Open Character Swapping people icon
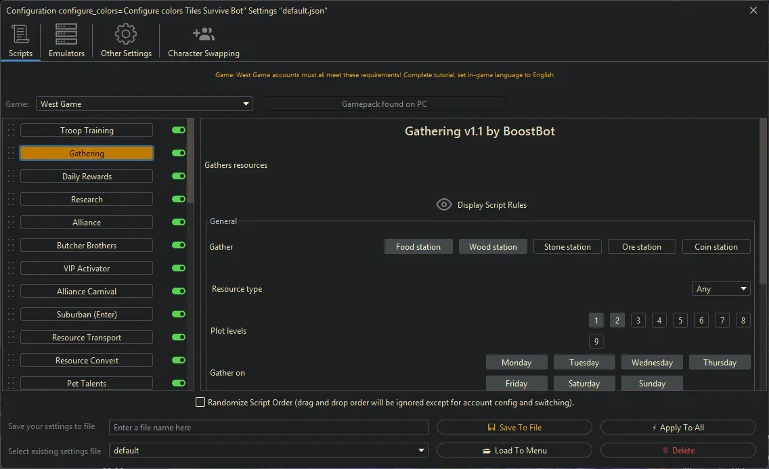 click(x=203, y=34)
